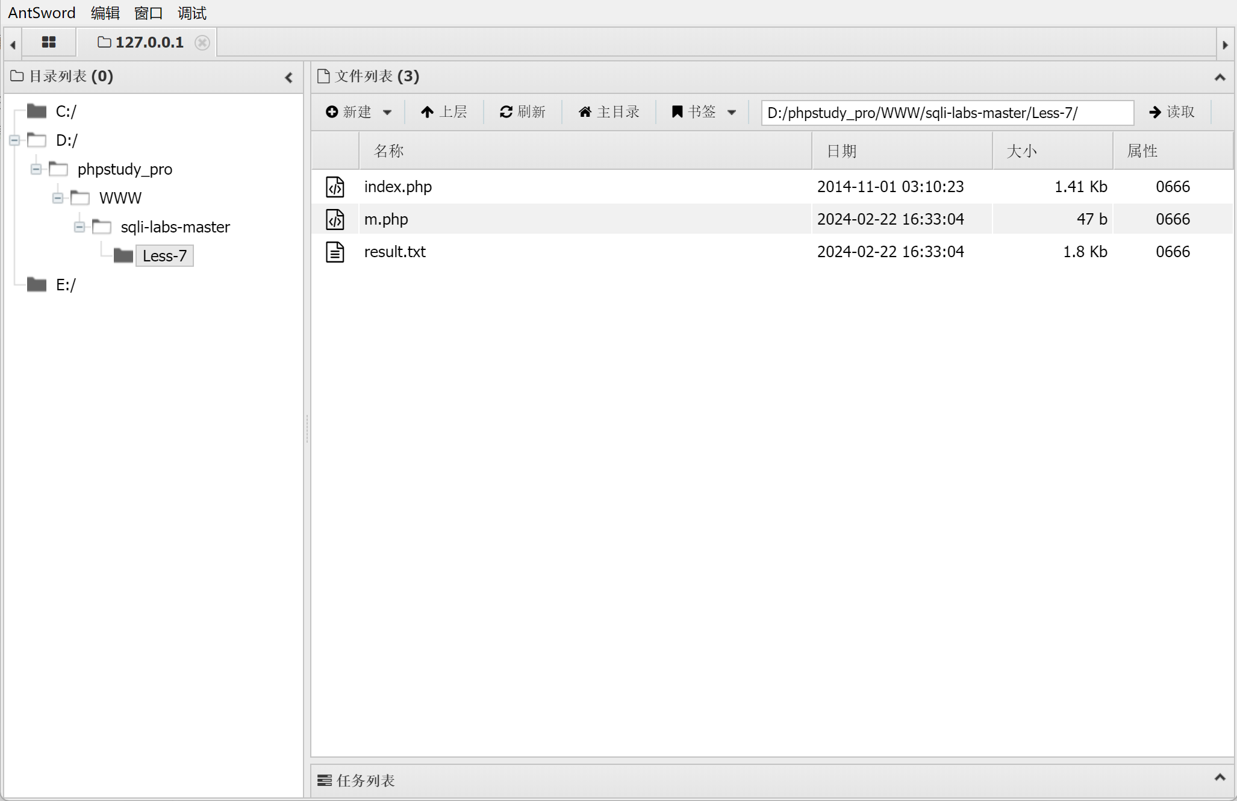Click the index.php file icon

pyautogui.click(x=335, y=187)
